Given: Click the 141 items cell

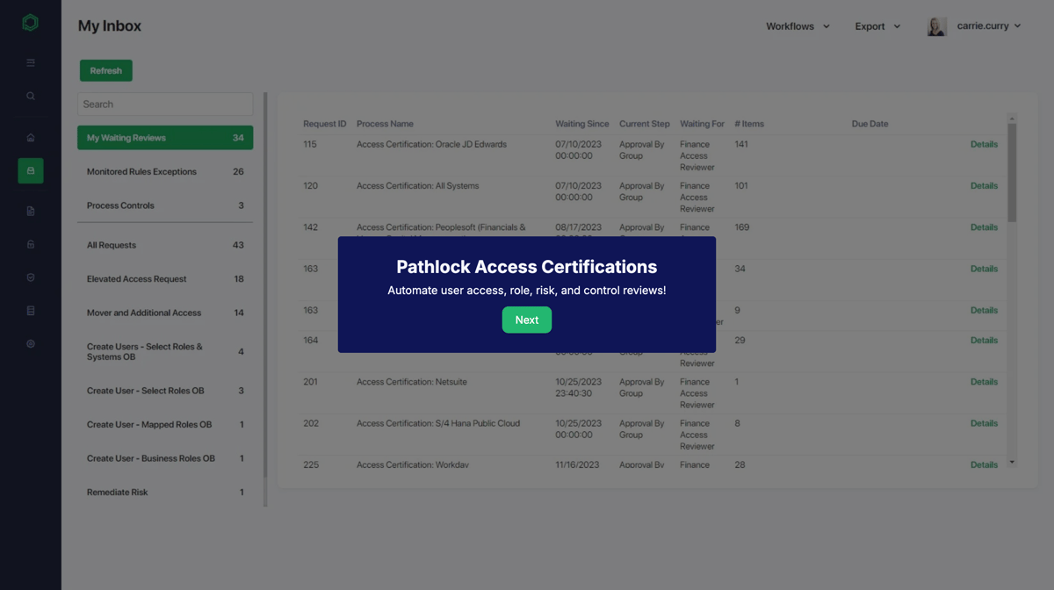Looking at the screenshot, I should tap(741, 144).
